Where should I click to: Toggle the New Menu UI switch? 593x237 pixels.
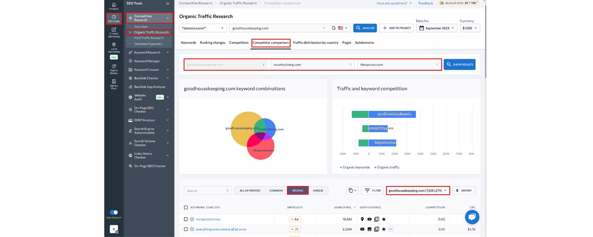pos(113,212)
